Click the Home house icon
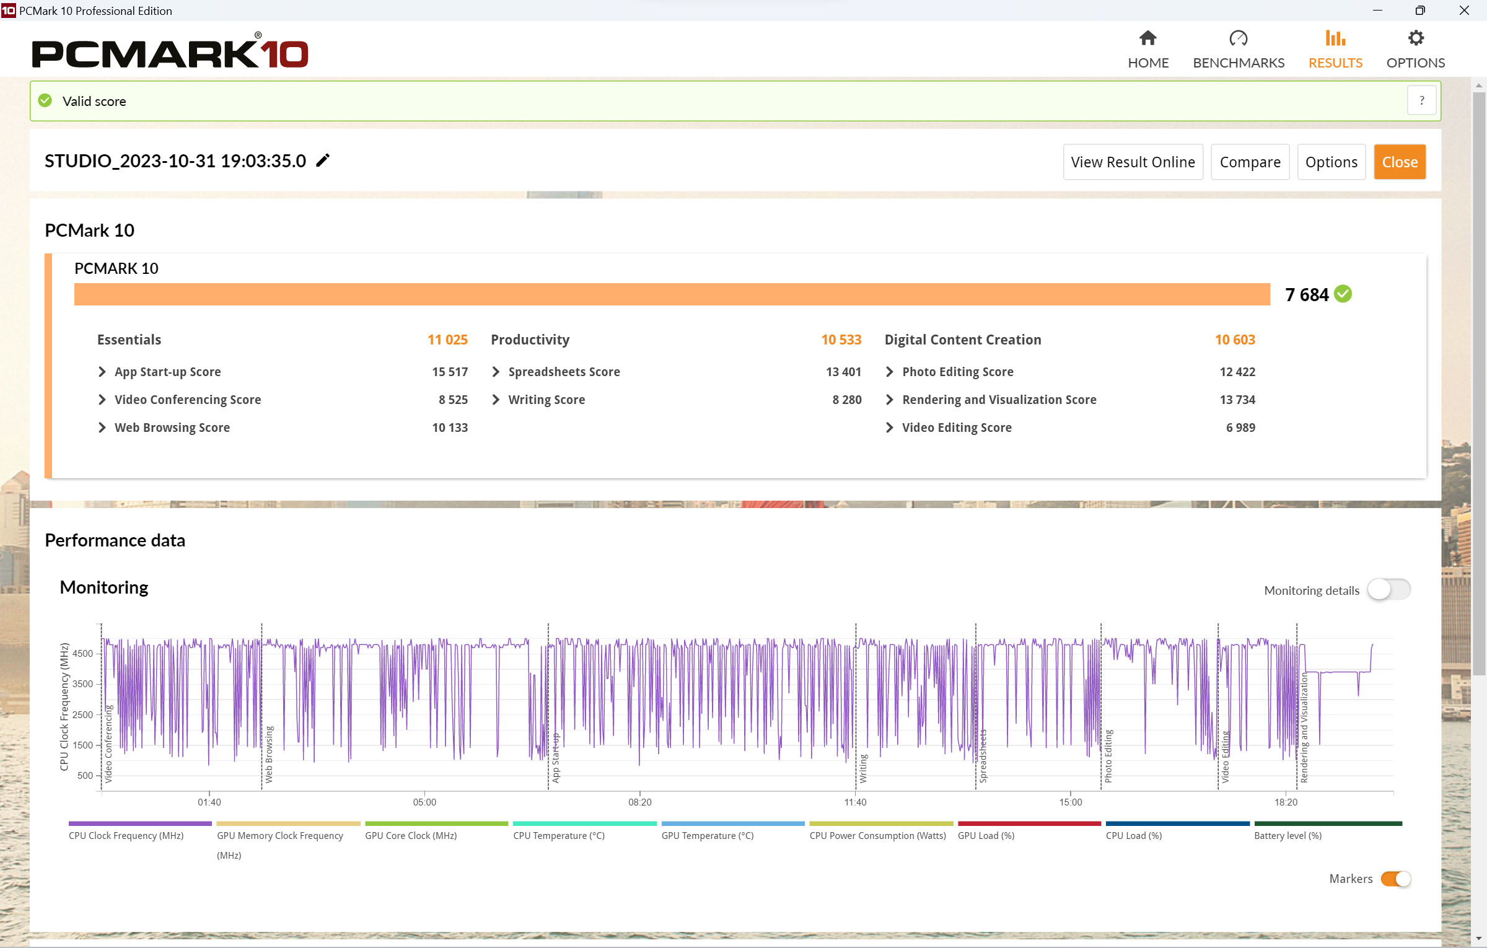This screenshot has width=1487, height=948. (x=1147, y=38)
